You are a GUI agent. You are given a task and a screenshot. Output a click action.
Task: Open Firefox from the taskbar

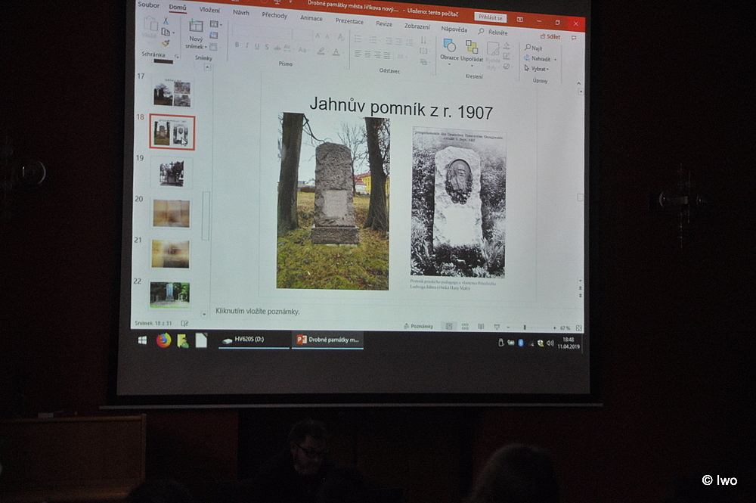(163, 340)
